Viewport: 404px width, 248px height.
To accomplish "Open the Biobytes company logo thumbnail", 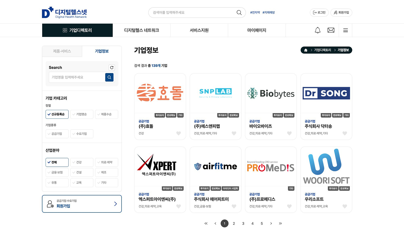I will point(271,93).
